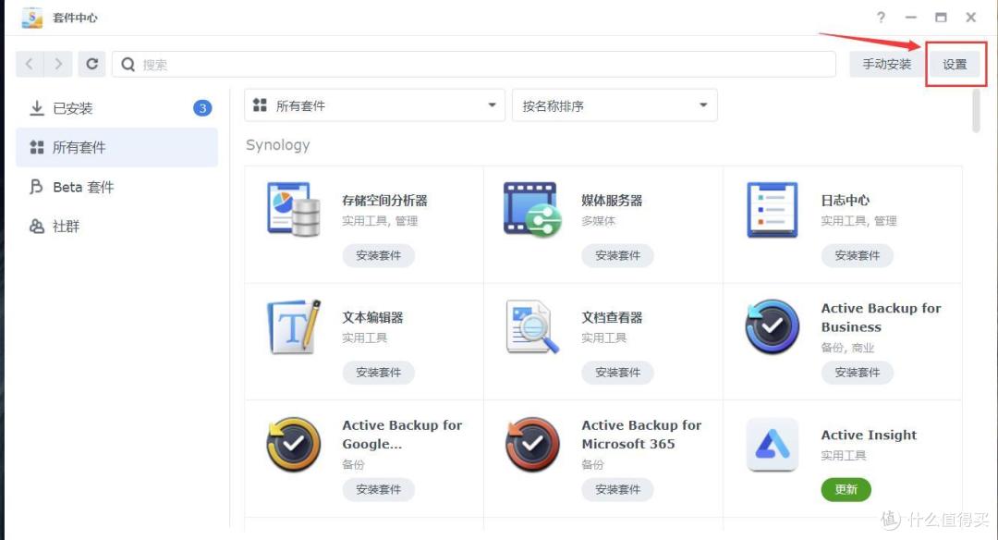Update Active Insight with 更新 button
Image resolution: width=998 pixels, height=540 pixels.
pos(846,490)
